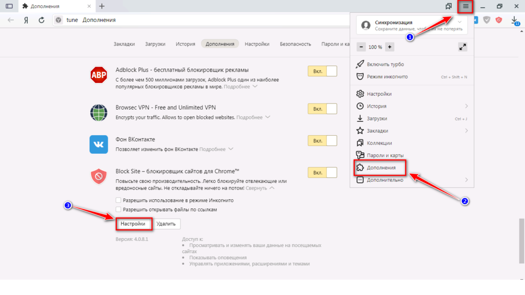Toggle Фон ВКонтакте extension switch
This screenshot has height=295, width=525.
[322, 141]
